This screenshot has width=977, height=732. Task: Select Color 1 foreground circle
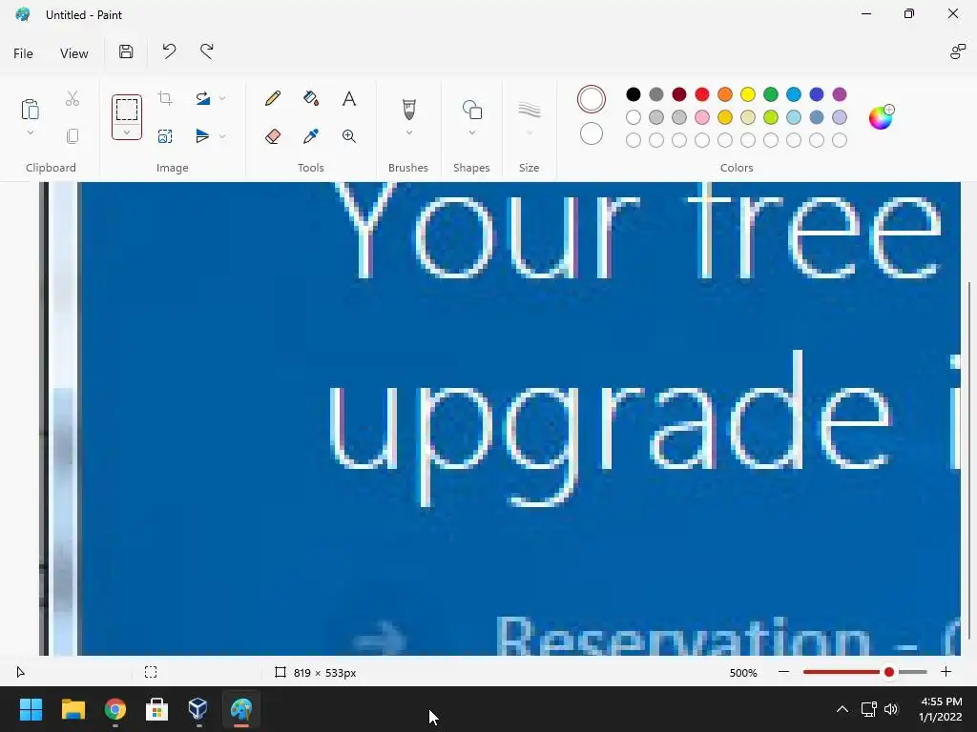[x=592, y=99]
